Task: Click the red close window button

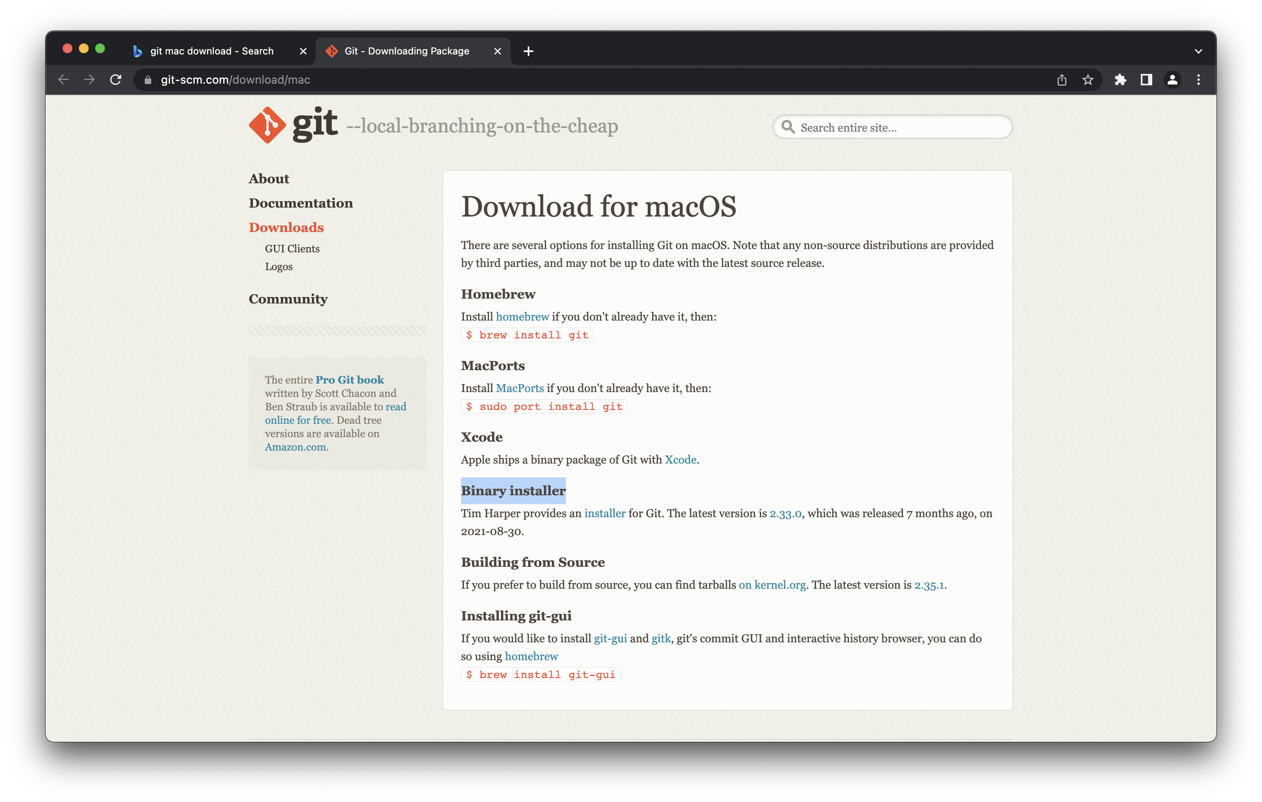Action: (67, 49)
